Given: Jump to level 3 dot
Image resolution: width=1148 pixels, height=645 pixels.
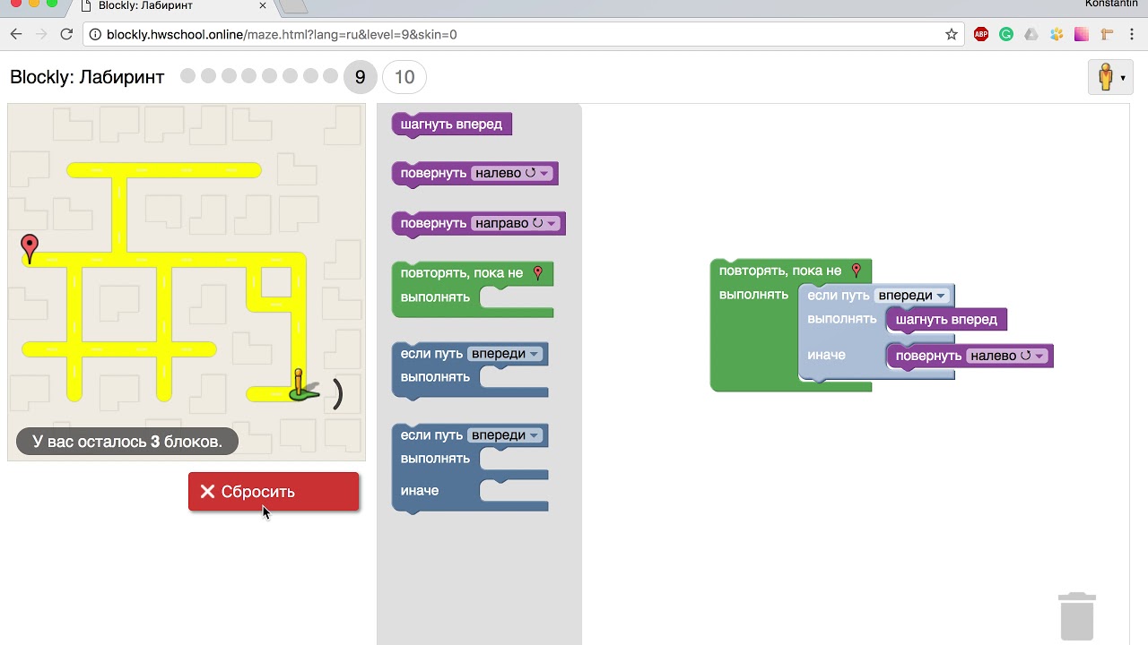Looking at the screenshot, I should tap(229, 76).
